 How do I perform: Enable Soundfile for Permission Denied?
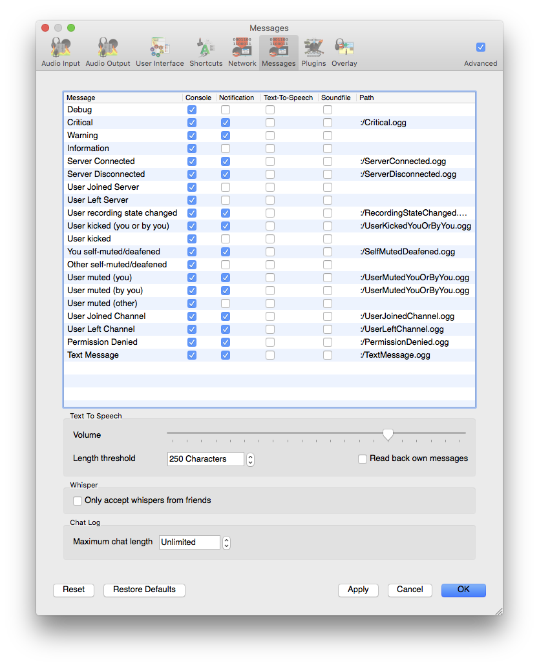[x=328, y=342]
